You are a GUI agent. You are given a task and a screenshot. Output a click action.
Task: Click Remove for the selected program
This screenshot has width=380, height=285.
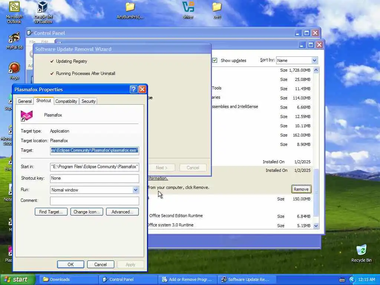coord(301,189)
